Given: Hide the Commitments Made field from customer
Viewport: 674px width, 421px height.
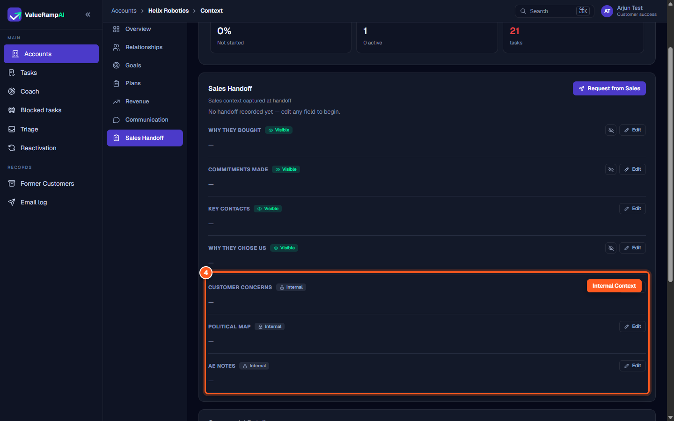Looking at the screenshot, I should pyautogui.click(x=611, y=169).
